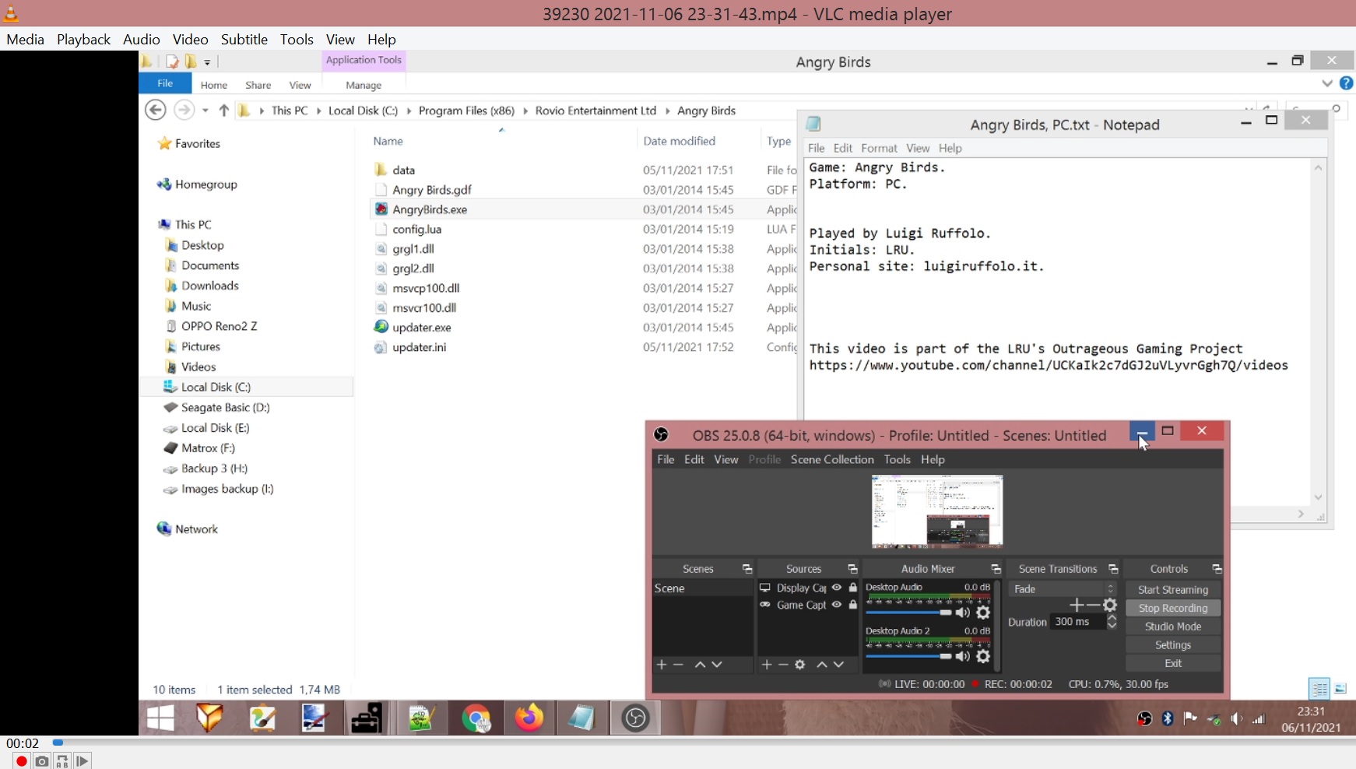Screen dimensions: 1356x769
Task: Open Firefox from the taskbar
Action: pyautogui.click(x=529, y=718)
